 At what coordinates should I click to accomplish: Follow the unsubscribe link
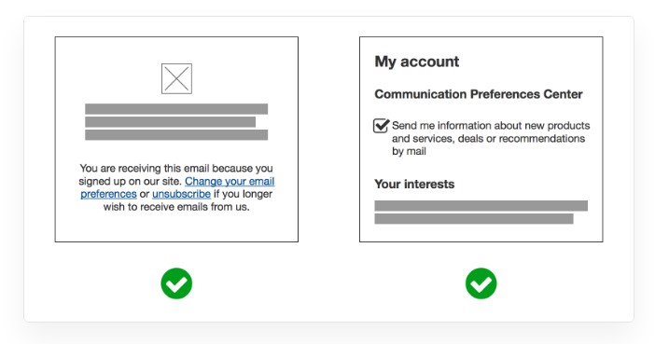tap(181, 194)
